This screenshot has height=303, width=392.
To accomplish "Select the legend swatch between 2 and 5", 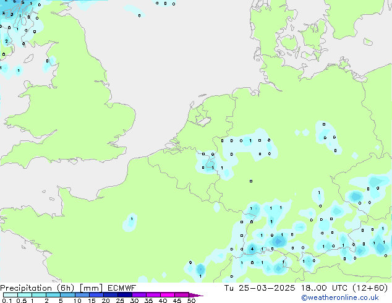I will [x=53, y=295].
